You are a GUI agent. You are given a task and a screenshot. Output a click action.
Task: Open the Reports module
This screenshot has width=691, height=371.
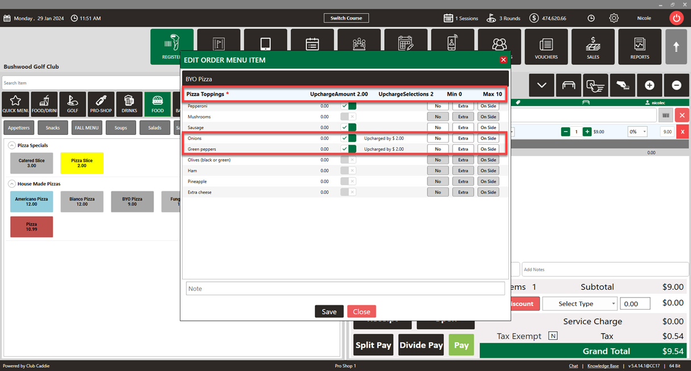pyautogui.click(x=640, y=47)
